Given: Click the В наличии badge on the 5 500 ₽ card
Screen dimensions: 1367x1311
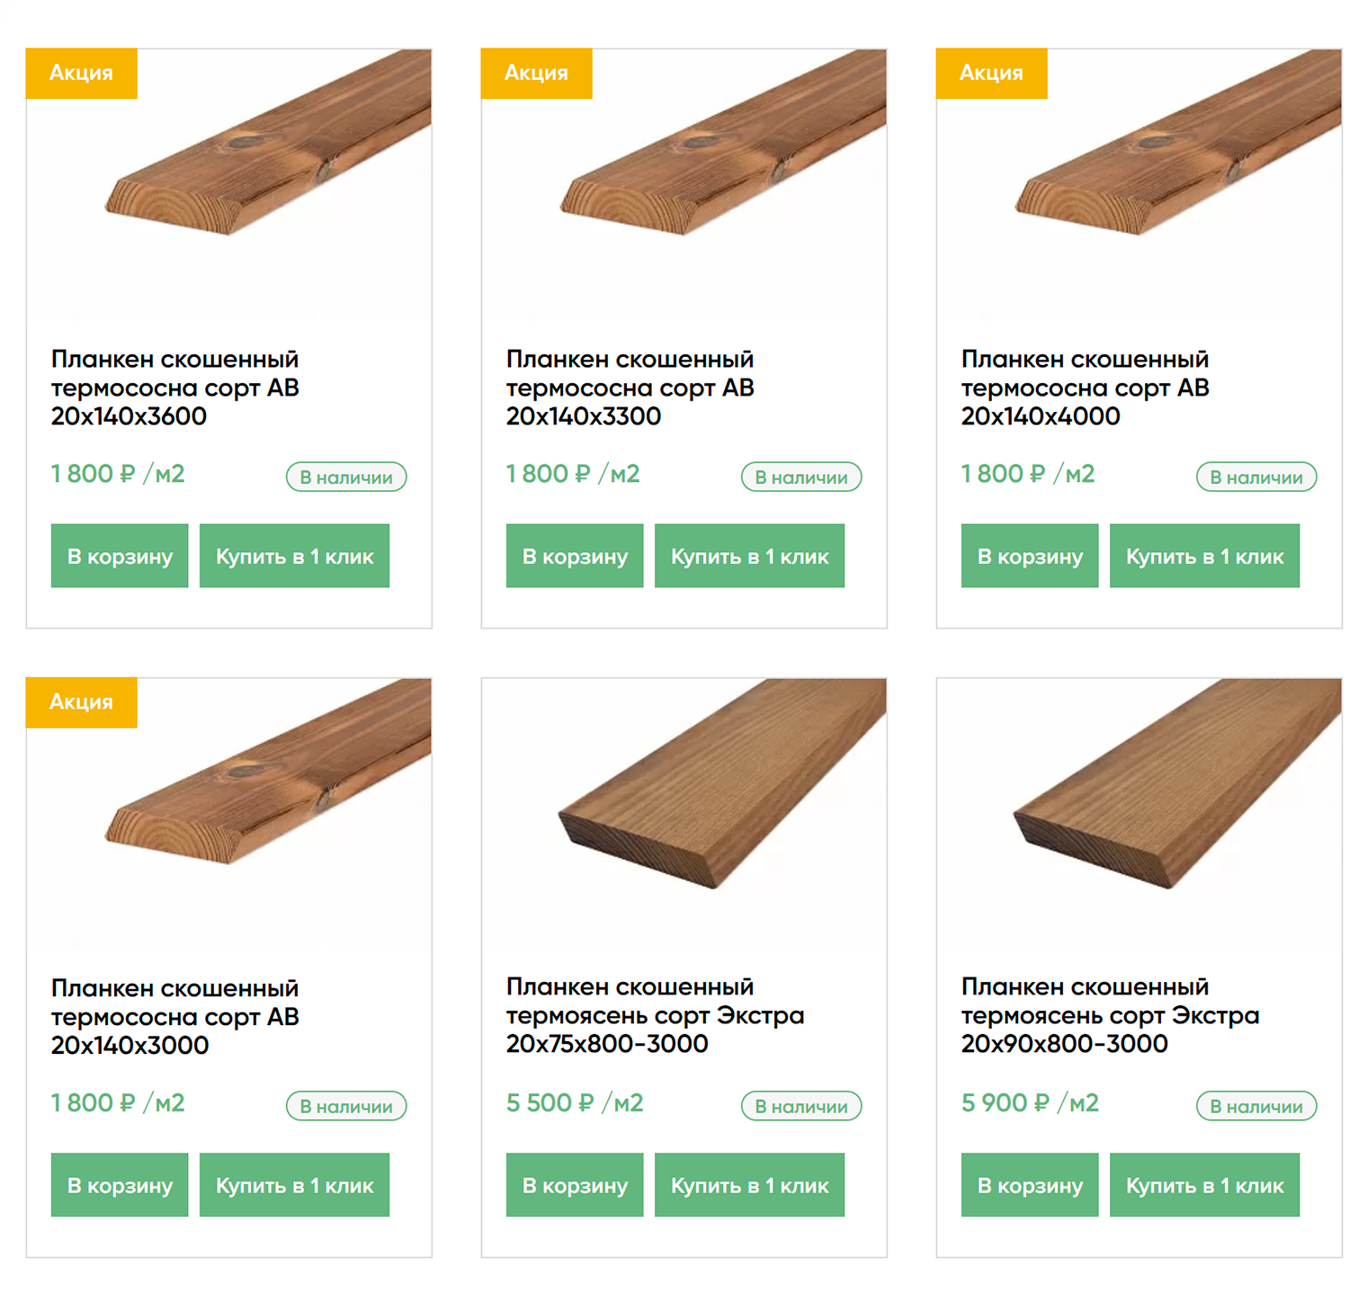Looking at the screenshot, I should 801,1106.
